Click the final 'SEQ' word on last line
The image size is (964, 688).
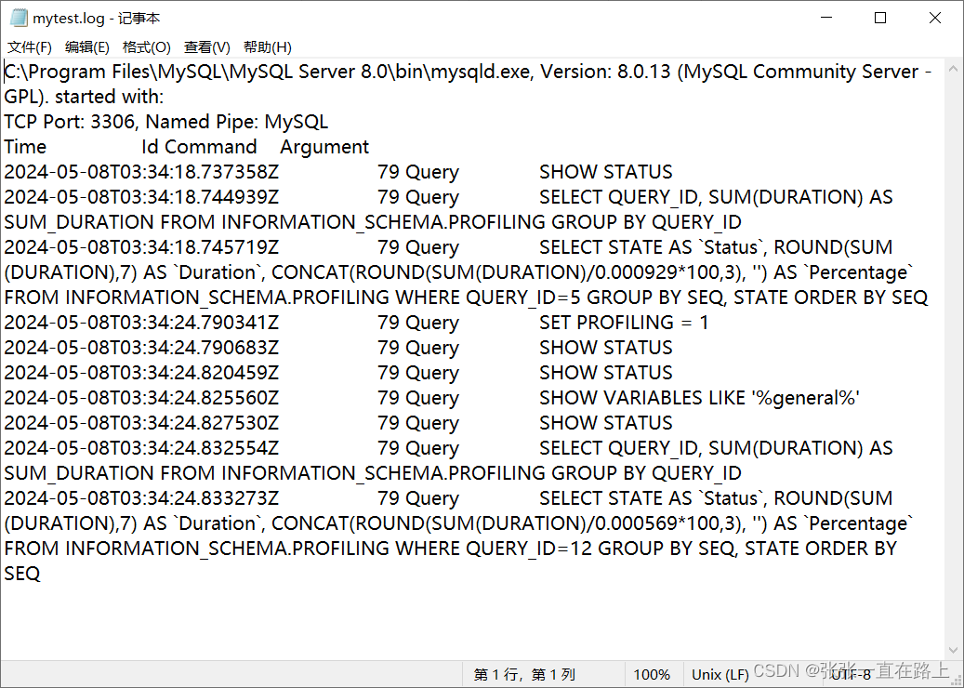point(22,574)
